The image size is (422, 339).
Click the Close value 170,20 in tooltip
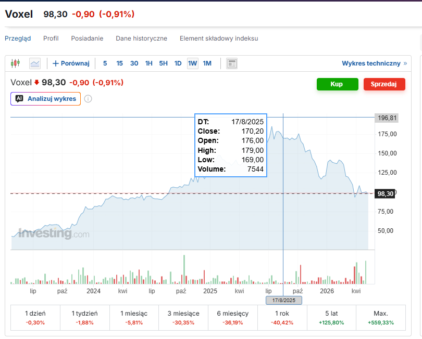253,131
